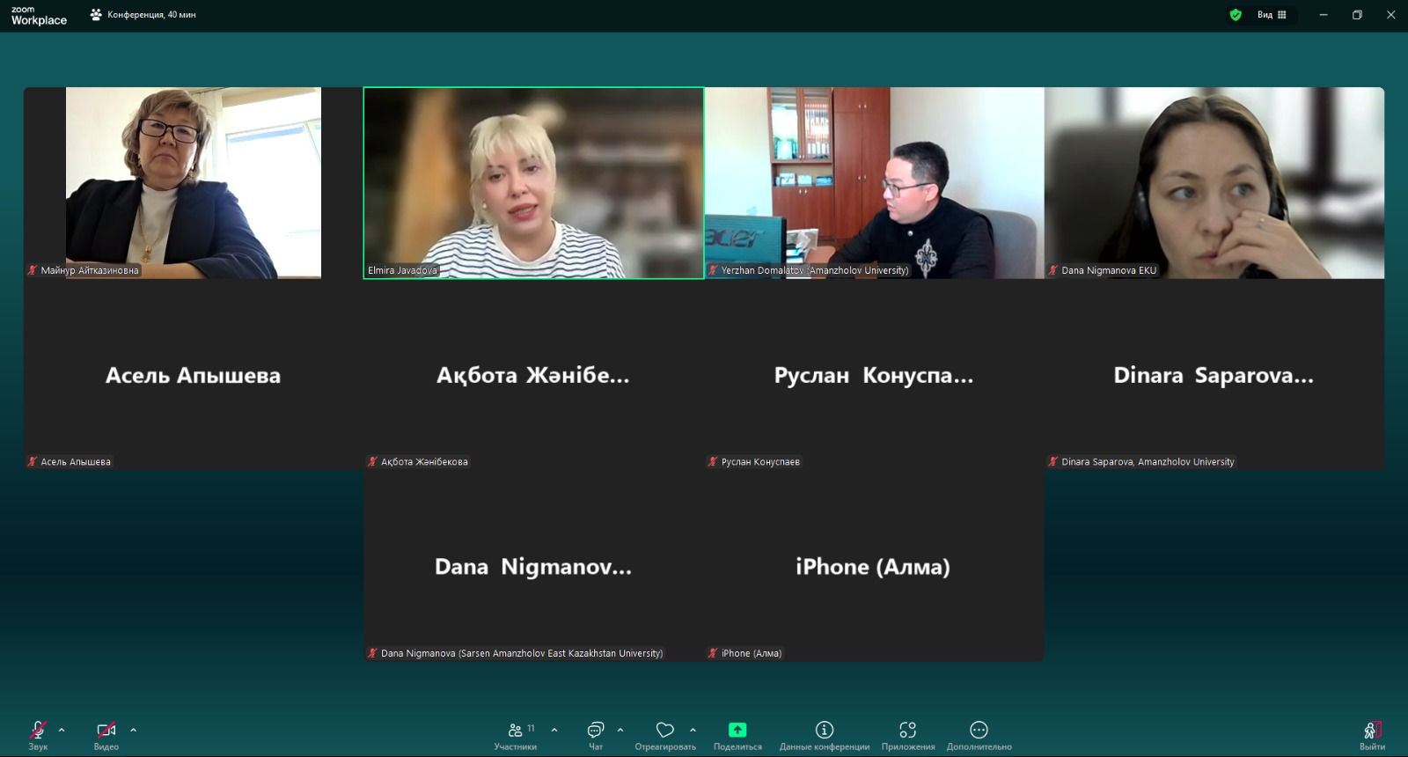
Task: Open the Приложения apps panel
Action: 908,734
